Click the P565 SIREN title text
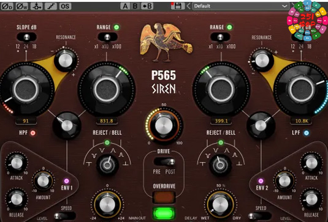328x222 pixels. (164, 82)
